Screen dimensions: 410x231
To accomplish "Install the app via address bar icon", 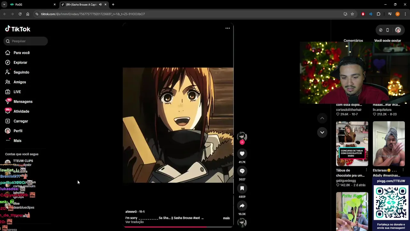I will point(345,14).
